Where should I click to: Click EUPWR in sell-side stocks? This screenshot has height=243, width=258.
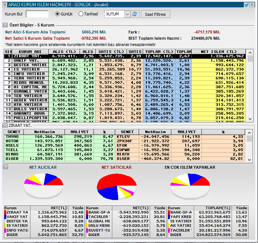(x=123, y=150)
